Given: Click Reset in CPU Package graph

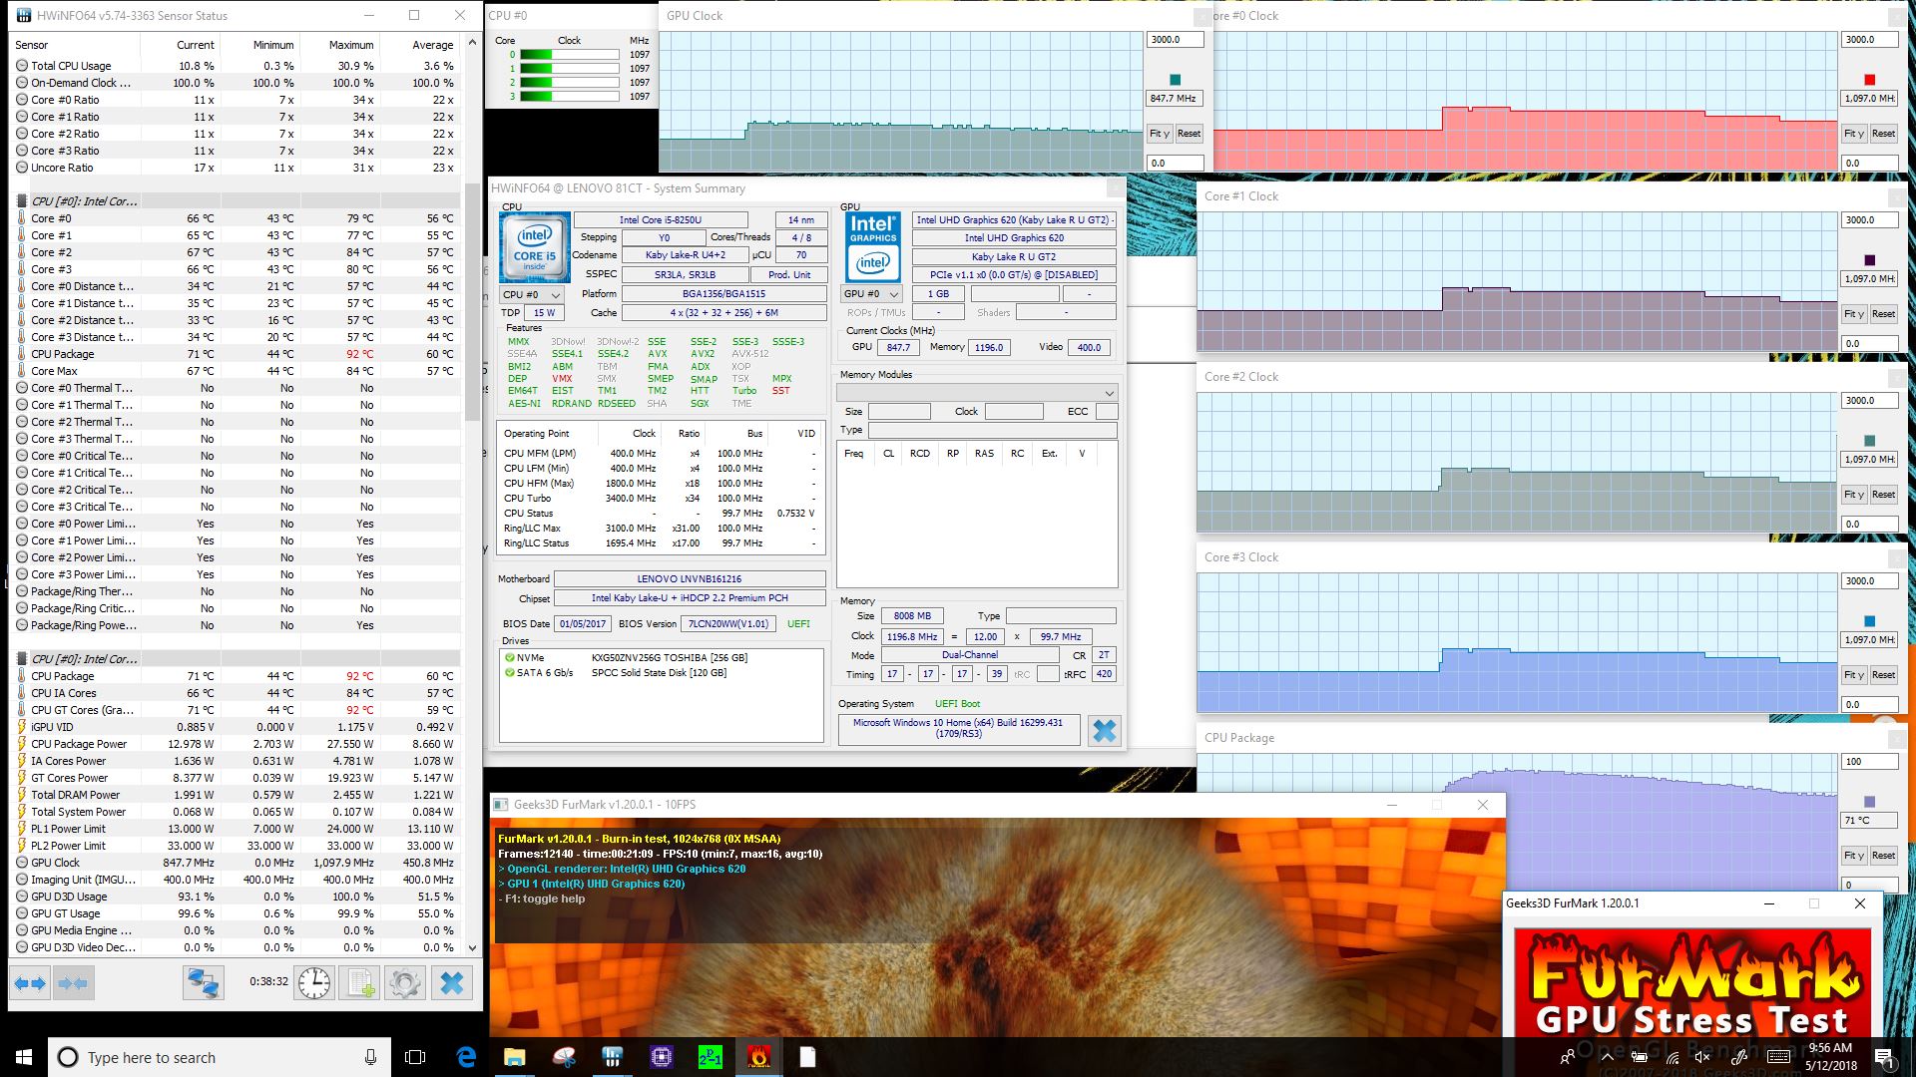Looking at the screenshot, I should coord(1883,856).
